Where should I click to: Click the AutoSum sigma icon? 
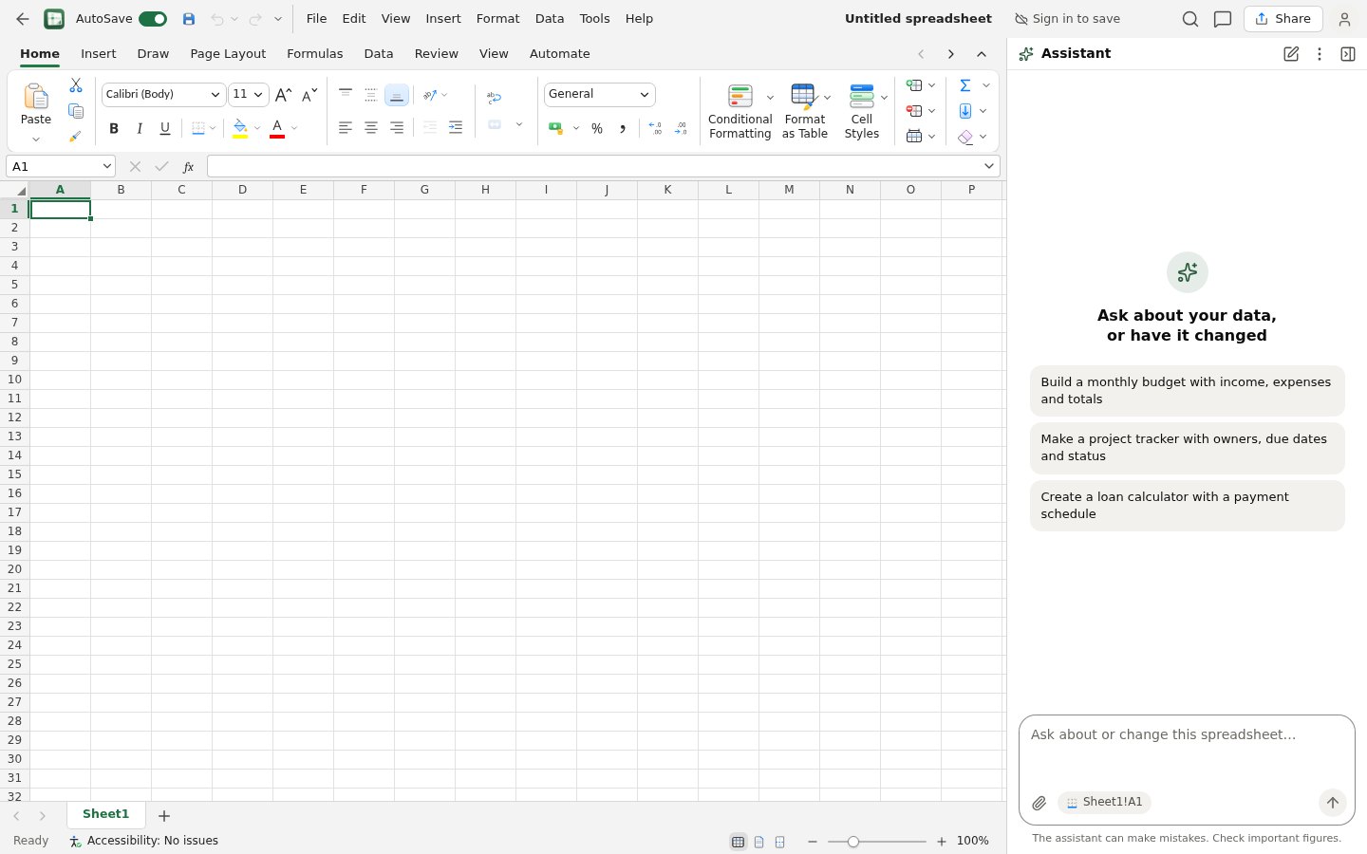click(965, 85)
